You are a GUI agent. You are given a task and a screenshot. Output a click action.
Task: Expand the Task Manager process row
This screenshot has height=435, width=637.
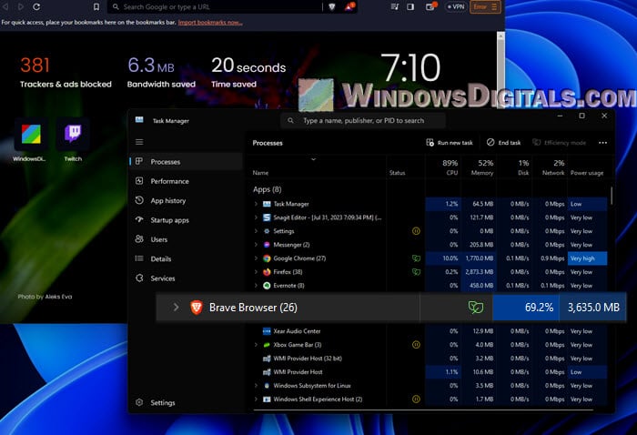coord(256,204)
